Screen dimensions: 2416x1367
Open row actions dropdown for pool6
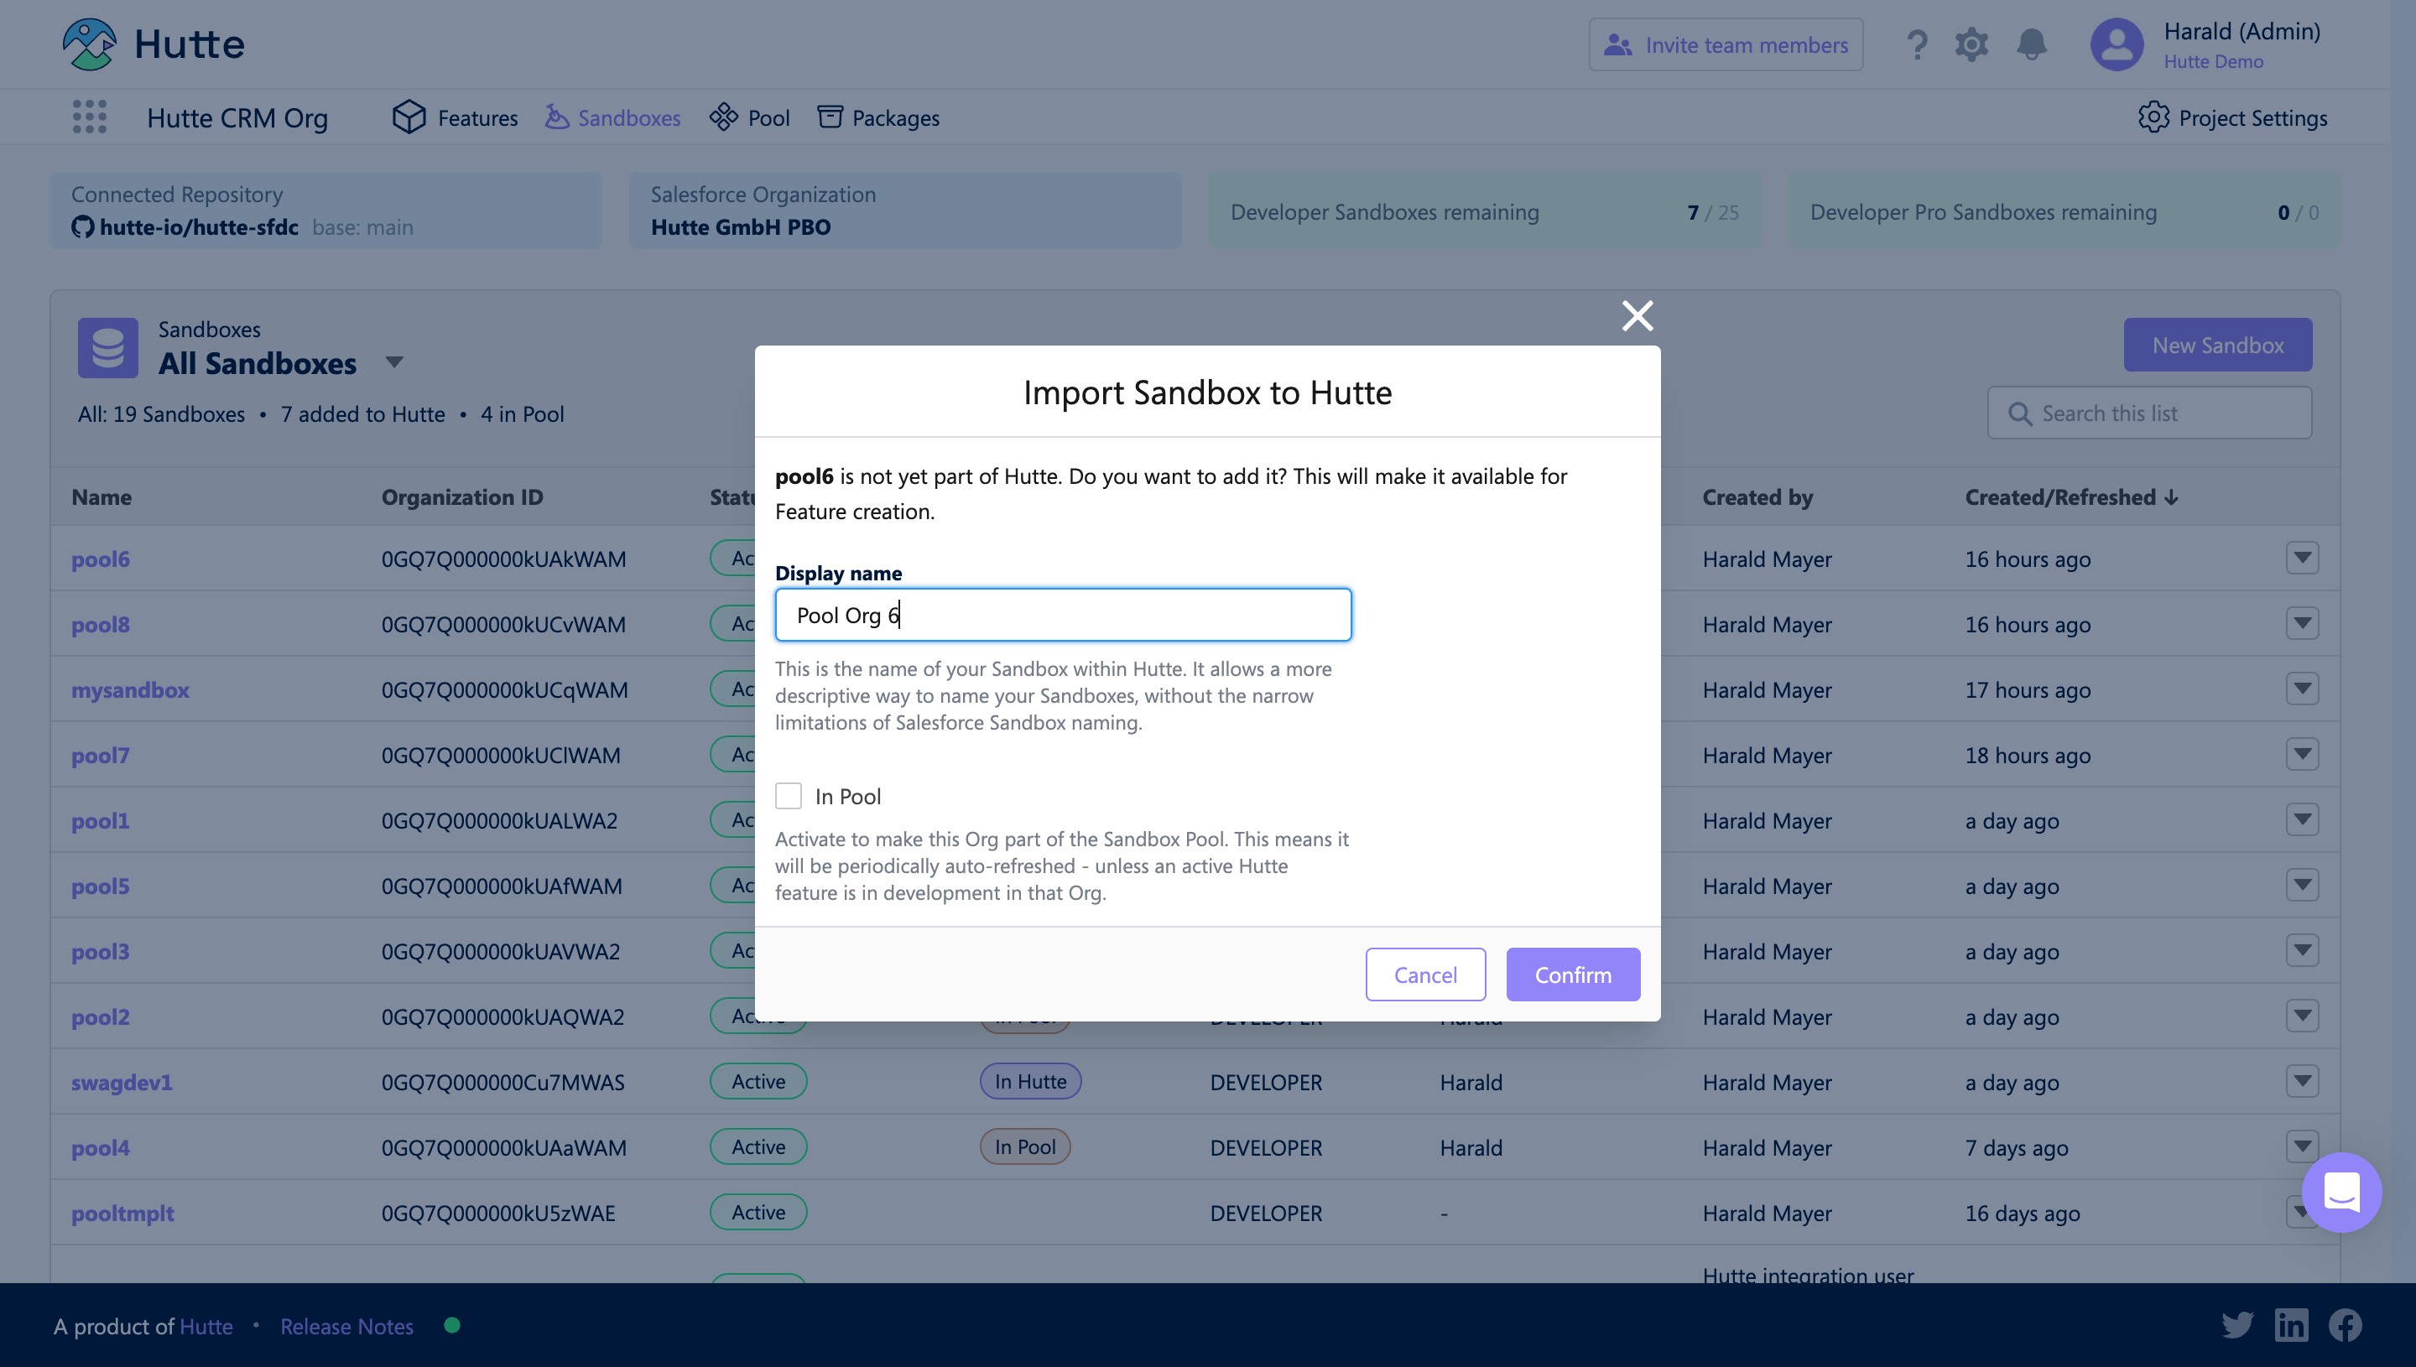point(2301,558)
